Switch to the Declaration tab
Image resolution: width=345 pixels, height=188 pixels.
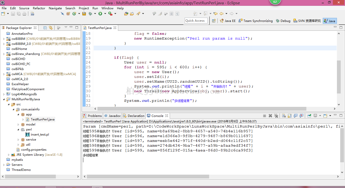tap(134, 116)
